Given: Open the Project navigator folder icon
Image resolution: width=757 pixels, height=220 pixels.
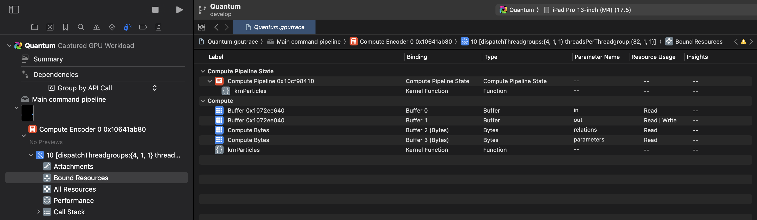Looking at the screenshot, I should point(34,27).
